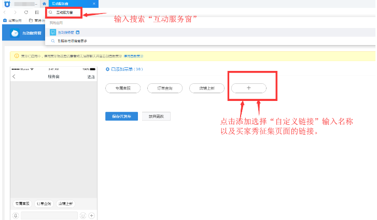Select the 店铺上新 menu pill in the editor
377x220 pixels.
point(207,89)
